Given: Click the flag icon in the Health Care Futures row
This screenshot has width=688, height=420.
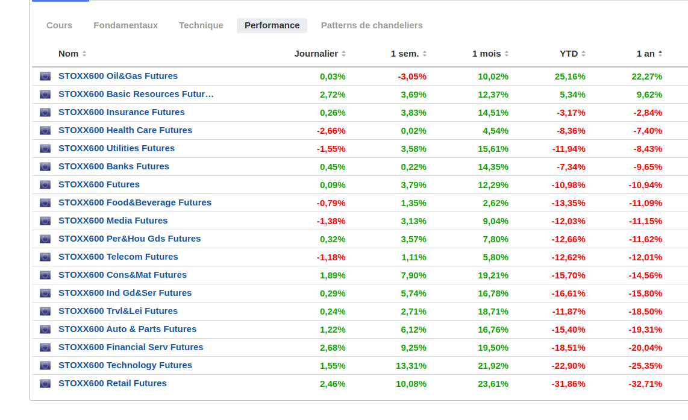Looking at the screenshot, I should pyautogui.click(x=45, y=130).
